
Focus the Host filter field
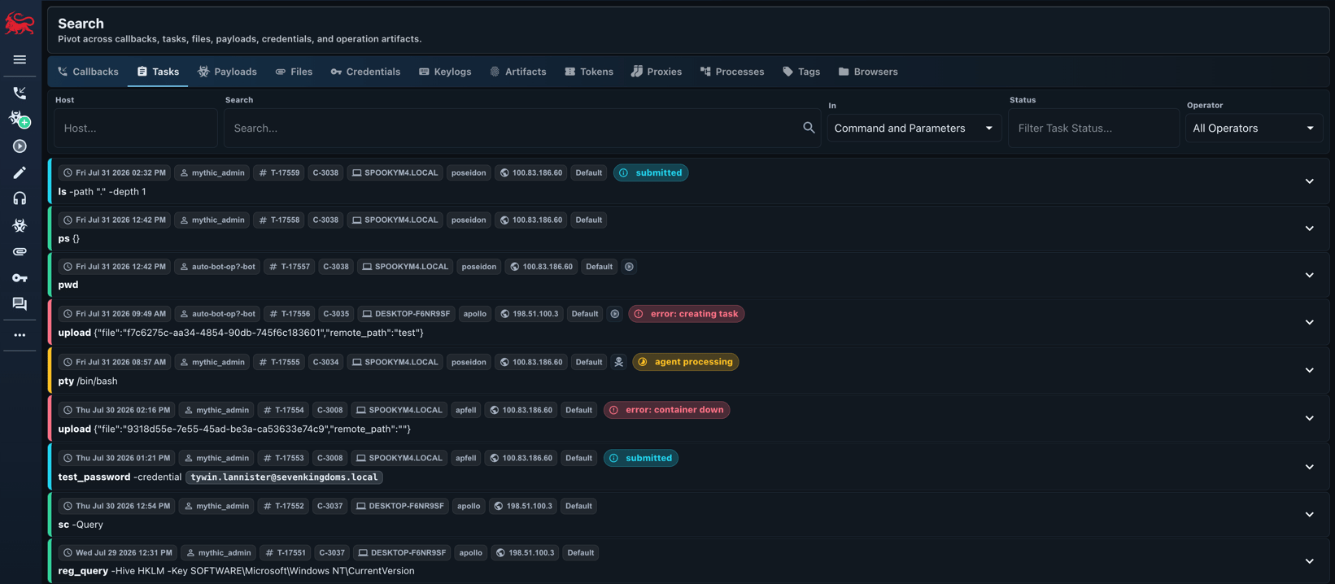pyautogui.click(x=136, y=128)
